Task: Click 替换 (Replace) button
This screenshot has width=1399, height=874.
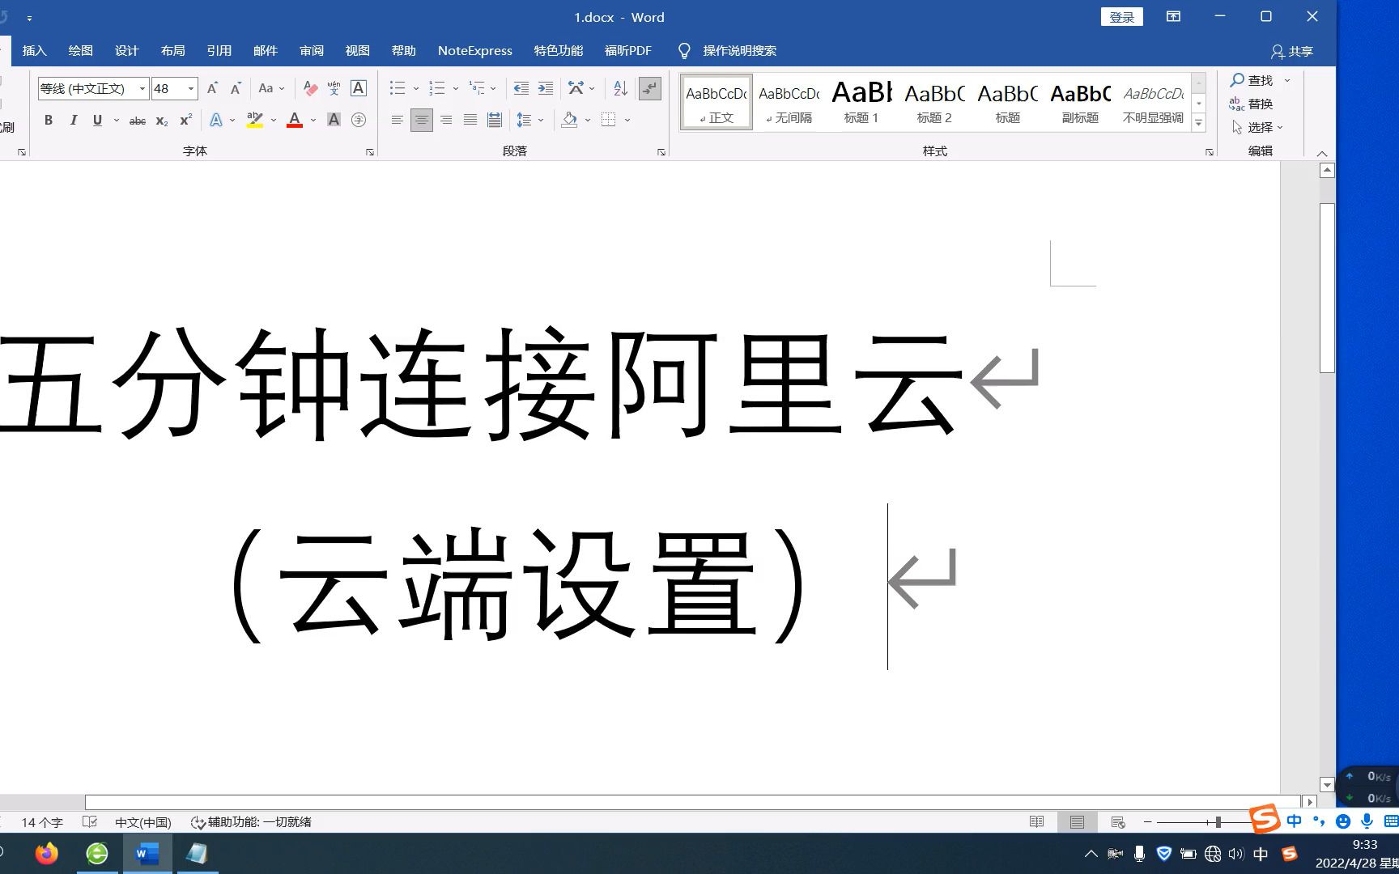Action: (x=1252, y=104)
